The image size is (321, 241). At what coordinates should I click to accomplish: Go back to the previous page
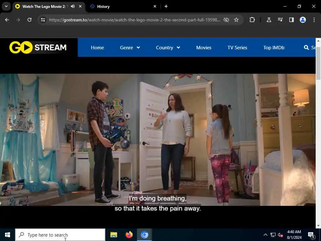point(7,20)
